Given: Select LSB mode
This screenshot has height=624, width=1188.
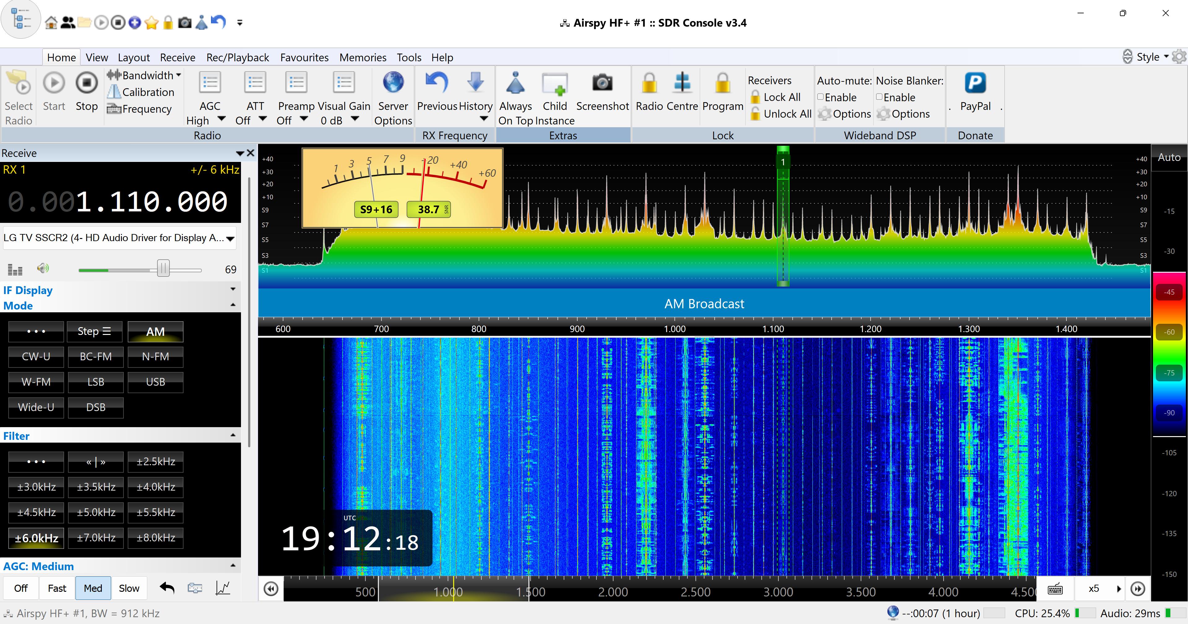Looking at the screenshot, I should [x=96, y=382].
